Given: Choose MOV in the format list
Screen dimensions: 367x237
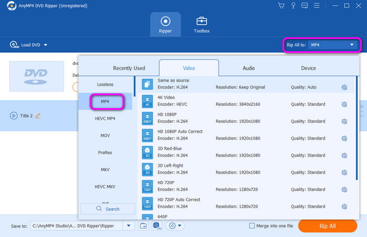Looking at the screenshot, I should point(105,136).
